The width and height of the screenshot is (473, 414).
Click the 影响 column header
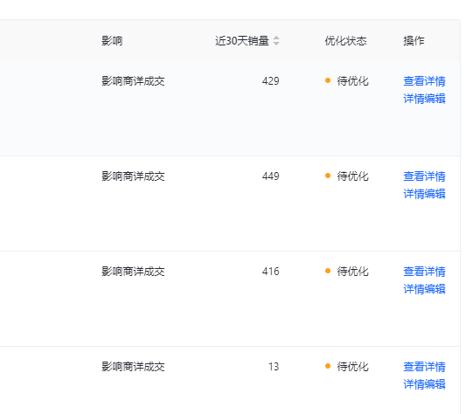pyautogui.click(x=112, y=41)
